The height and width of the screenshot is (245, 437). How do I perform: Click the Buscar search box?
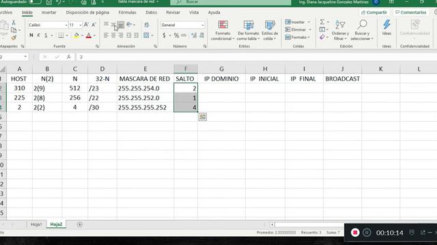(231, 2)
